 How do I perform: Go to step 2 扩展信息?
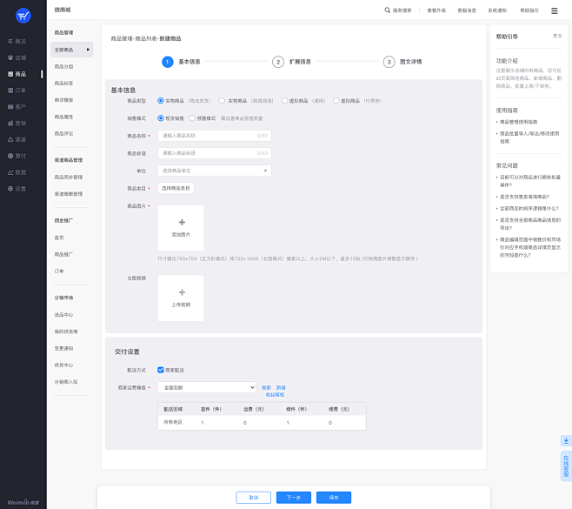tap(278, 62)
